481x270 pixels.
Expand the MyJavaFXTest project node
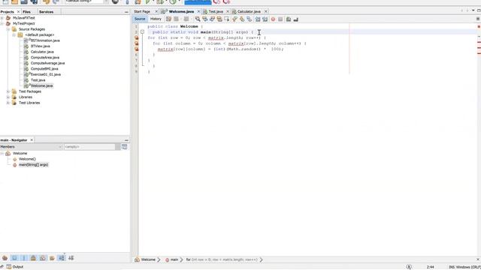[2, 18]
